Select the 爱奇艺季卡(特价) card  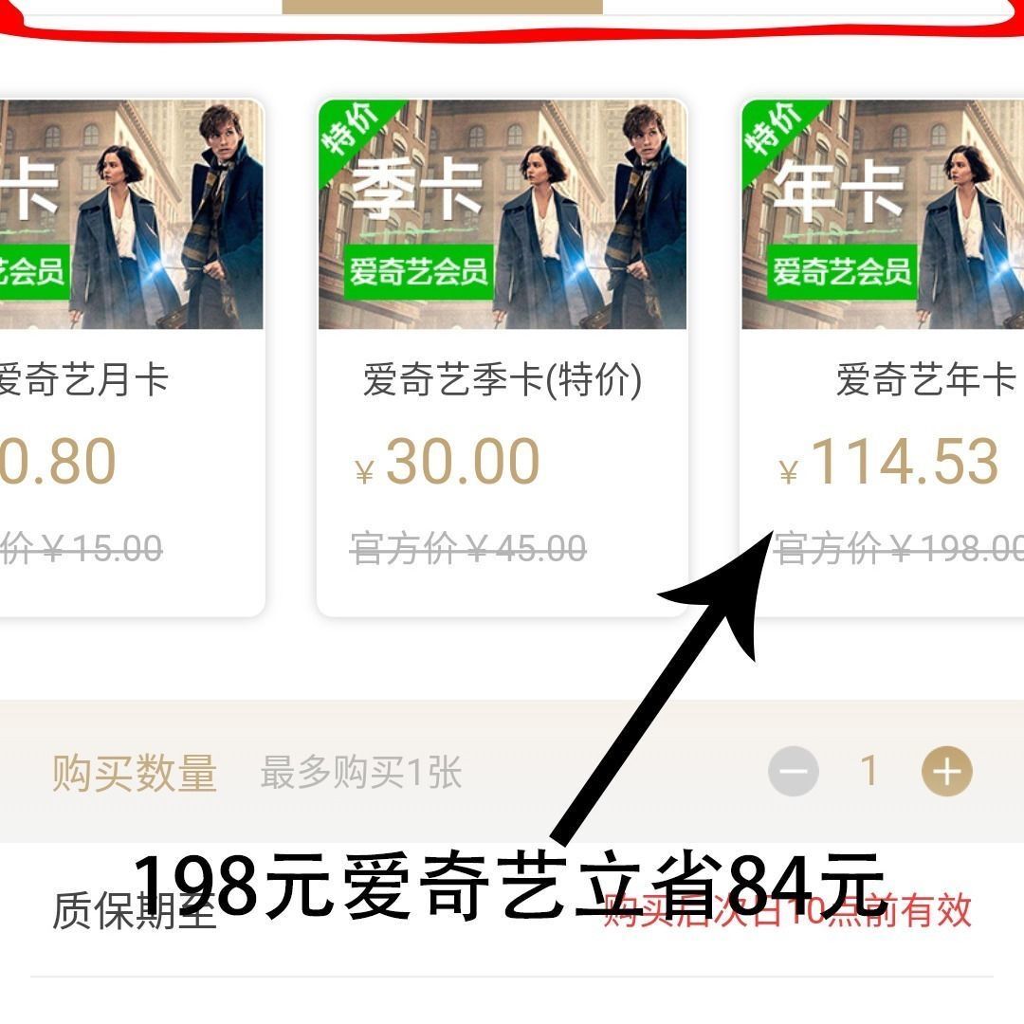click(503, 357)
